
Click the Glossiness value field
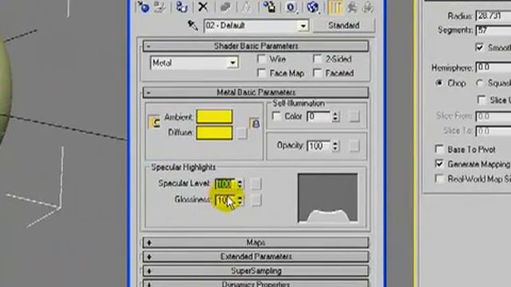click(225, 200)
